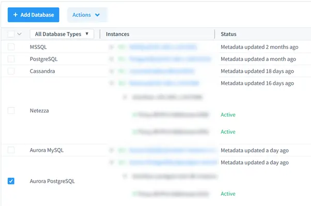
Task: Click the Aurora PostgreSQL type label
Action: pos(52,181)
